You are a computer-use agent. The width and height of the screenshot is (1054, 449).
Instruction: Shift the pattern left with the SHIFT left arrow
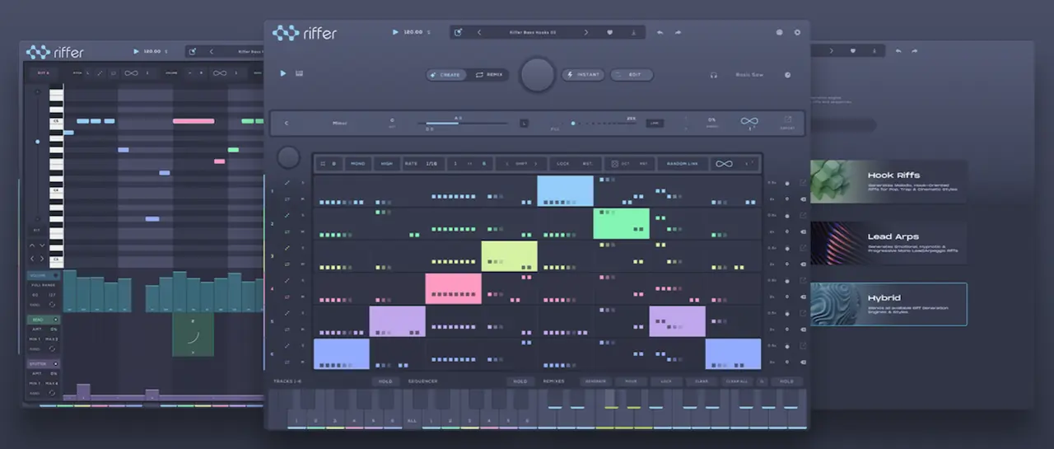tap(507, 164)
